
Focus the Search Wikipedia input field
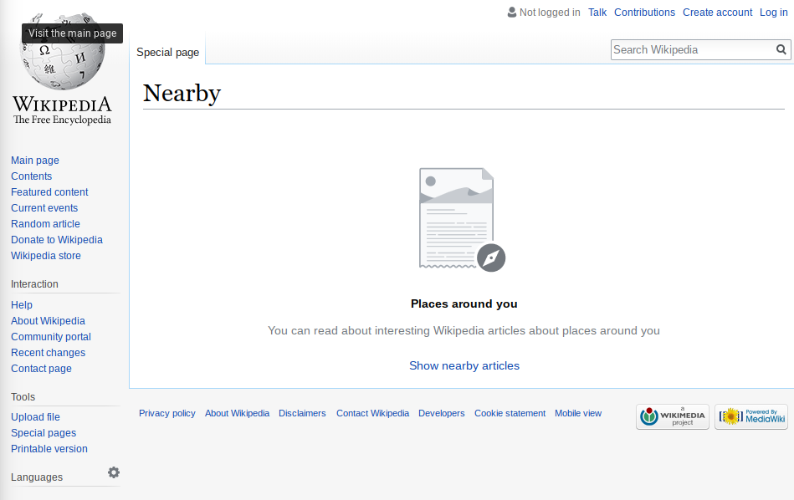pos(691,49)
